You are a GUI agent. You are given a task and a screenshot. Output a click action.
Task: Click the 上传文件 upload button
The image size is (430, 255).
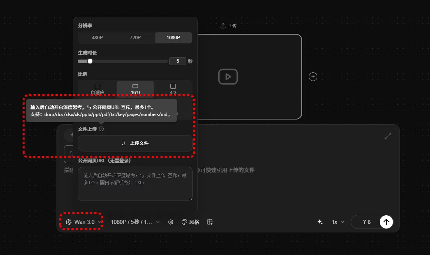click(135, 143)
